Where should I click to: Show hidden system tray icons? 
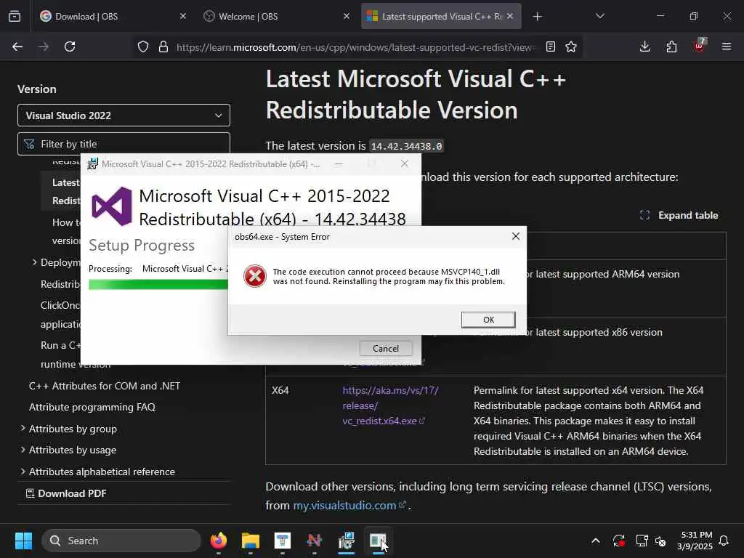[x=596, y=541]
